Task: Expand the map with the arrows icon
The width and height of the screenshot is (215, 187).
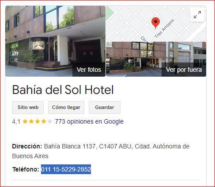Action: click(x=197, y=15)
